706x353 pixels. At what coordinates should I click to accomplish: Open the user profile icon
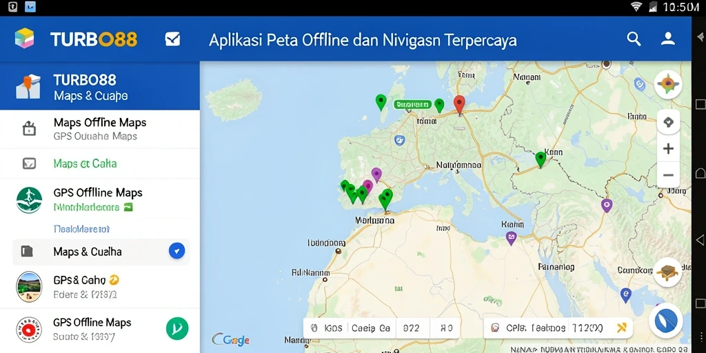(667, 39)
